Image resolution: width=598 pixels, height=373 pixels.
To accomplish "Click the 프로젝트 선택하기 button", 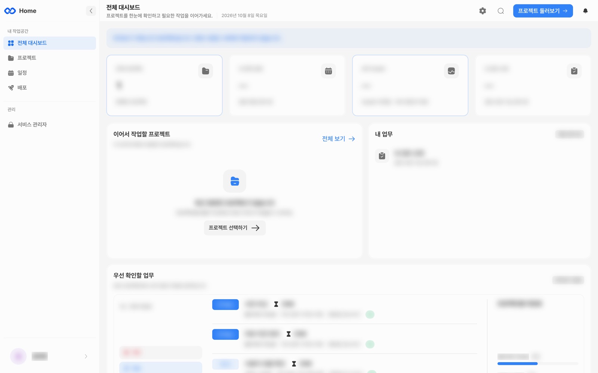I will coord(234,228).
